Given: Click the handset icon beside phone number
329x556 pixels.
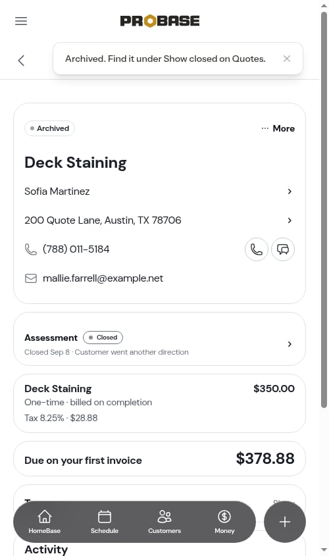Looking at the screenshot, I should pos(31,249).
